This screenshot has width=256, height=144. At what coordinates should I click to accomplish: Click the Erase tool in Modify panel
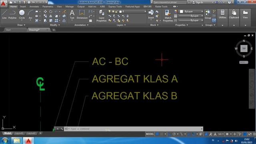(64, 12)
